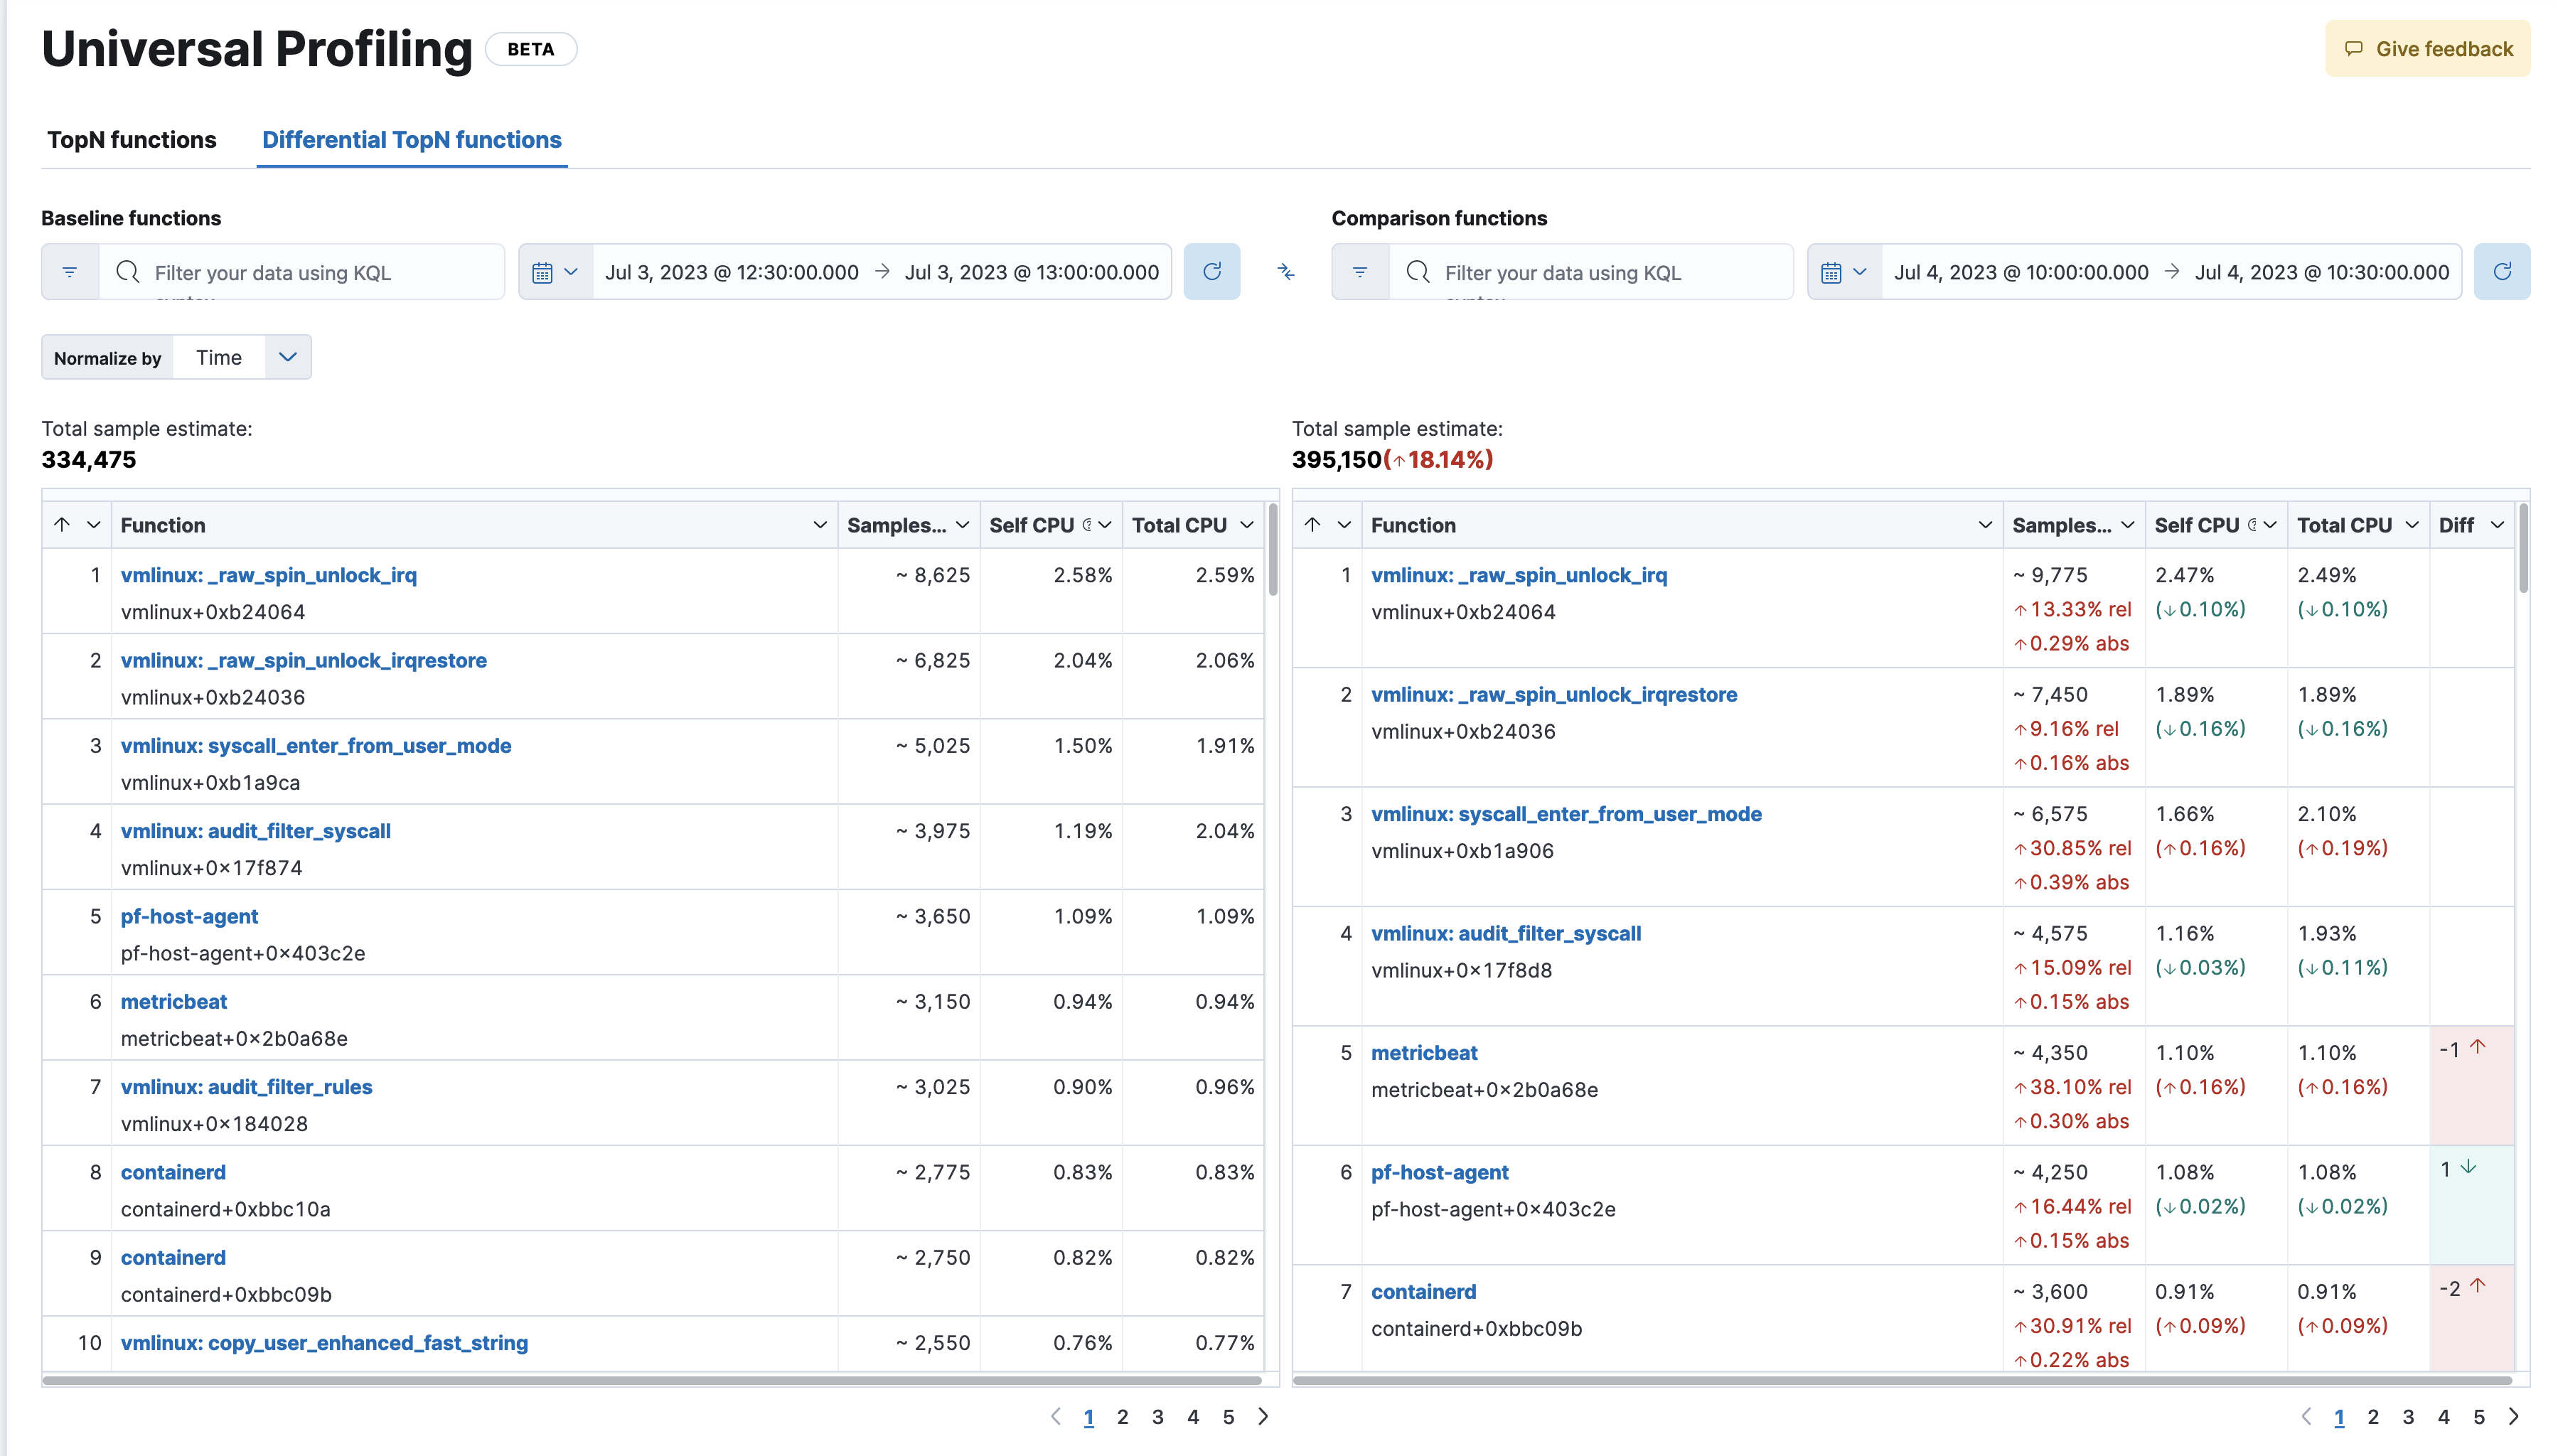This screenshot has width=2558, height=1456.
Task: Open the comparison date quick-select calendar
Action: (1844, 272)
